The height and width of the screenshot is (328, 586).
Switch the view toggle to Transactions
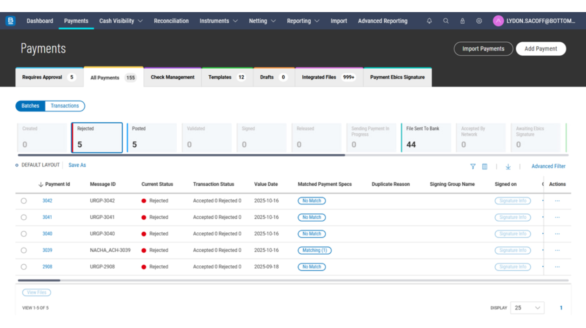[65, 106]
